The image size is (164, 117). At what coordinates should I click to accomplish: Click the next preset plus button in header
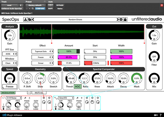point(29,8)
